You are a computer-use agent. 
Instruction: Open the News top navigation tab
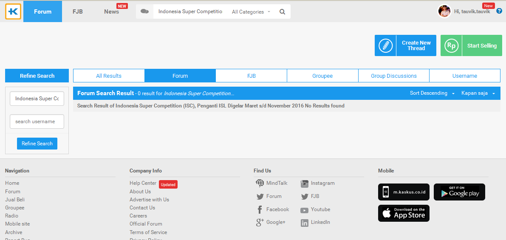[112, 11]
